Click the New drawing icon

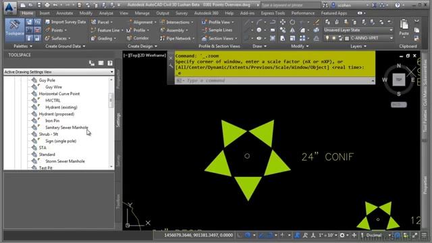[23, 5]
